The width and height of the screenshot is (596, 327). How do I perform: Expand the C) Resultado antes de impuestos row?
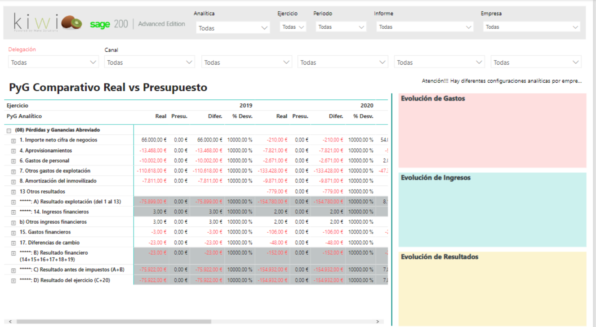(x=13, y=270)
